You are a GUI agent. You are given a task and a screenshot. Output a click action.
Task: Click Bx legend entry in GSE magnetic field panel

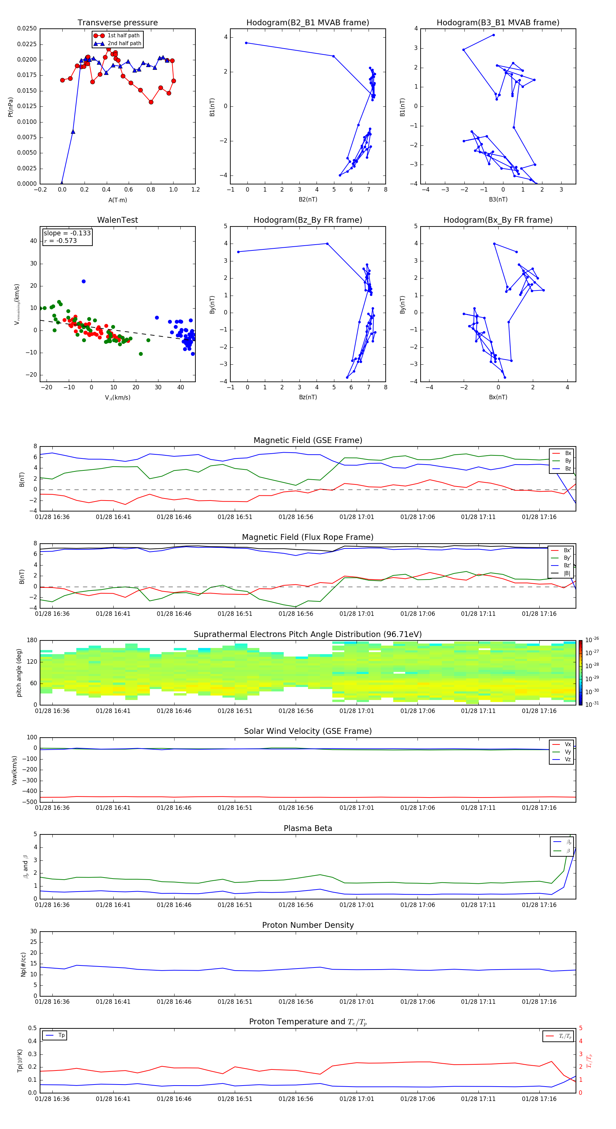562,453
